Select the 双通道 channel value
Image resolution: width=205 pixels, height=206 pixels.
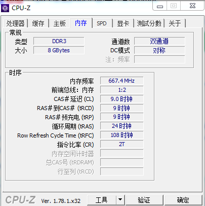[x=159, y=41]
